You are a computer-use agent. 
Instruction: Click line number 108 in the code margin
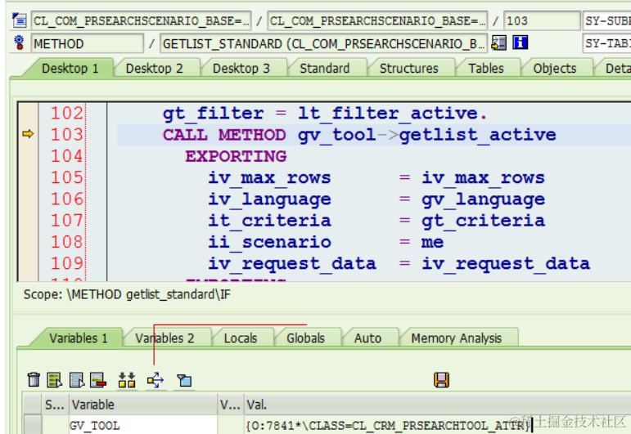pyautogui.click(x=67, y=241)
